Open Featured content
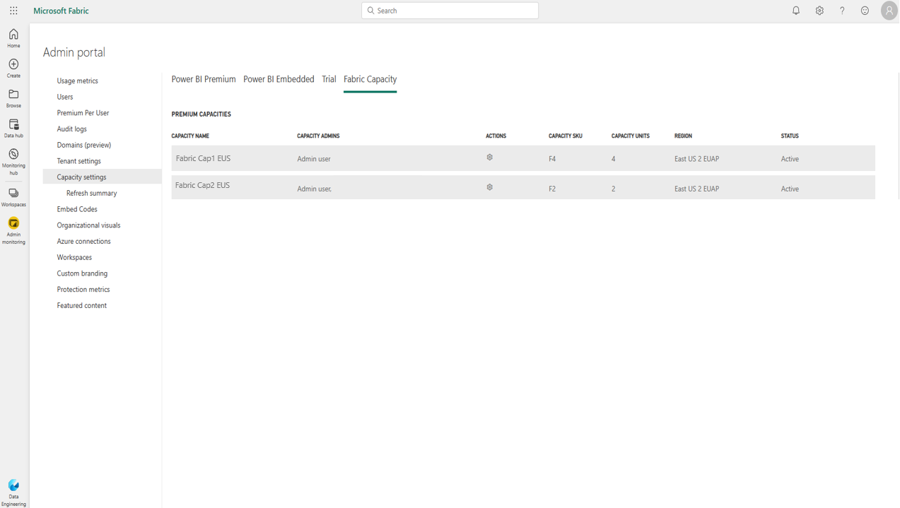The width and height of the screenshot is (900, 508). coord(81,306)
